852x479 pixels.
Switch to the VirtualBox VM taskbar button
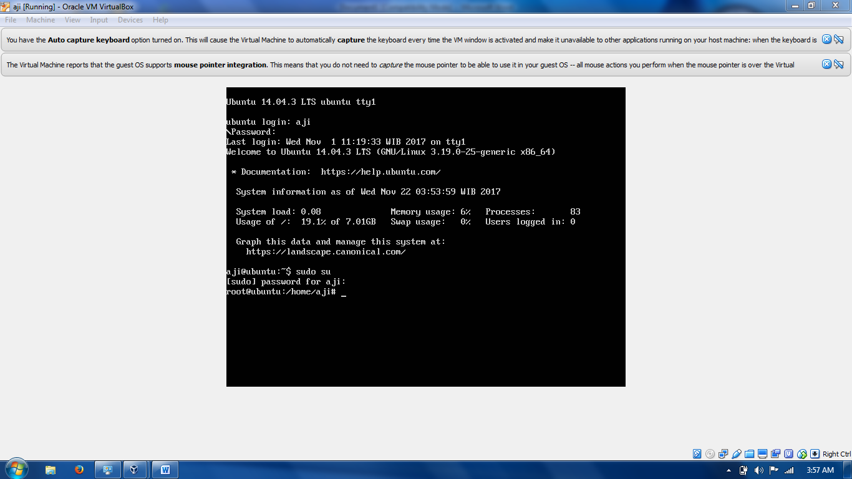(x=134, y=470)
